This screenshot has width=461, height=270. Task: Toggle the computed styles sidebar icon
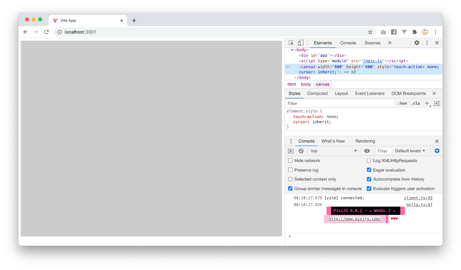click(x=437, y=103)
